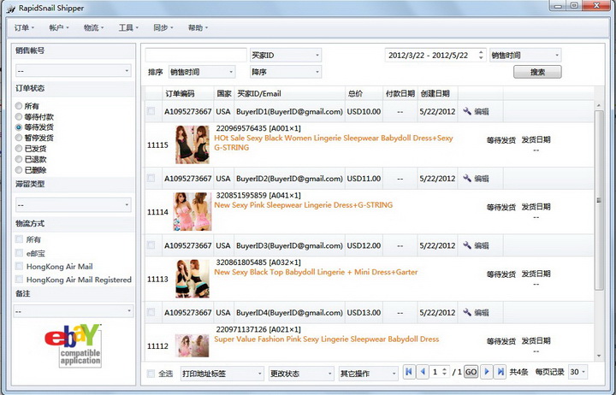Click edit wrench icon for BuyerID1 order
This screenshot has width=616, height=395.
coord(467,111)
